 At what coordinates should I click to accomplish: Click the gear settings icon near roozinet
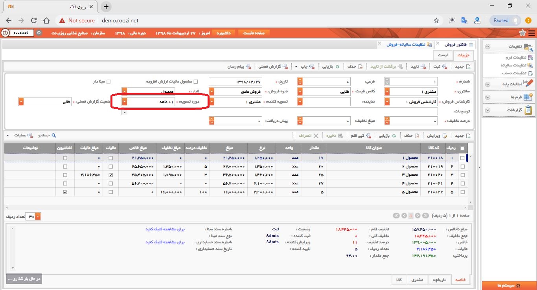(39, 33)
